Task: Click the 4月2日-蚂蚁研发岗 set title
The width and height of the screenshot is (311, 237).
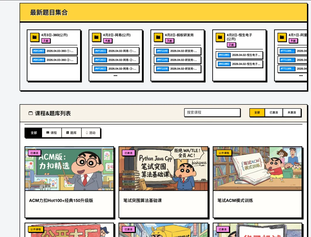Action: pyautogui.click(x=179, y=35)
